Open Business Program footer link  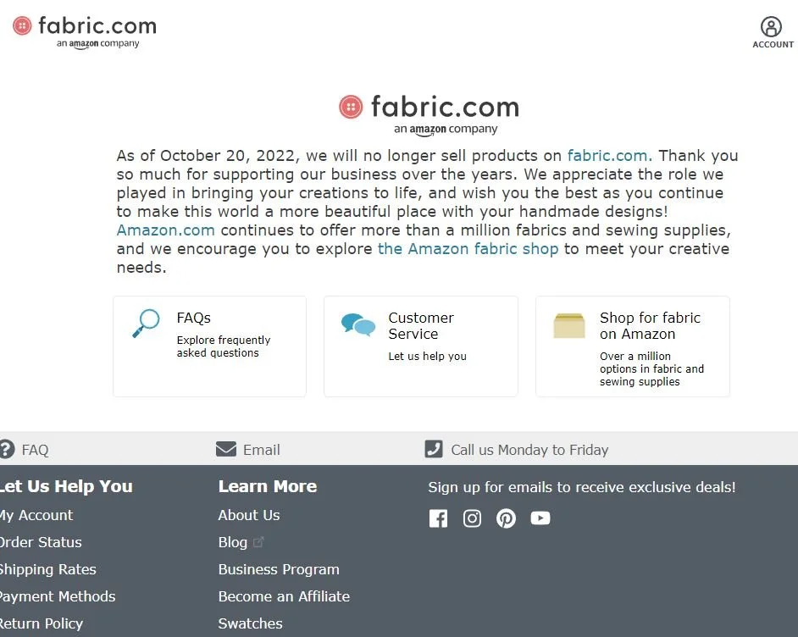click(279, 569)
